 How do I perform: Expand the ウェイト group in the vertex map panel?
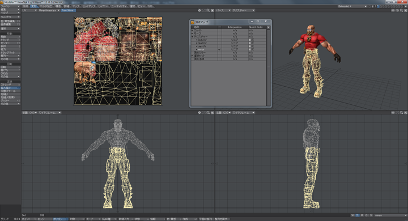193,31
